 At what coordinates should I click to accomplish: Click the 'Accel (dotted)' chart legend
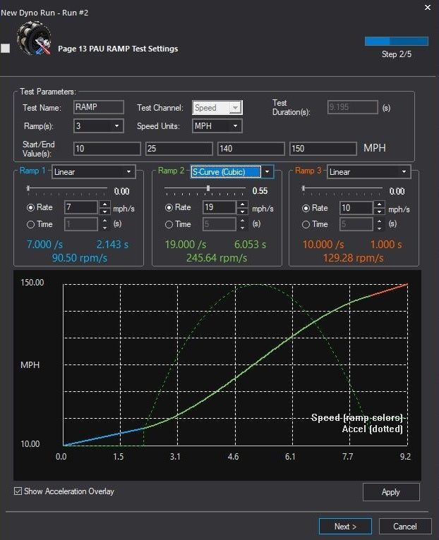tap(373, 429)
